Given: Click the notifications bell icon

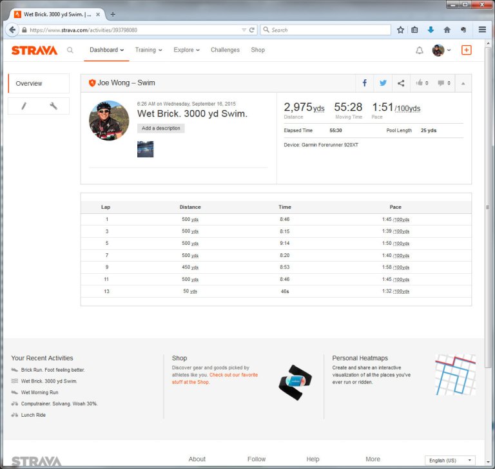Looking at the screenshot, I should [x=420, y=50].
